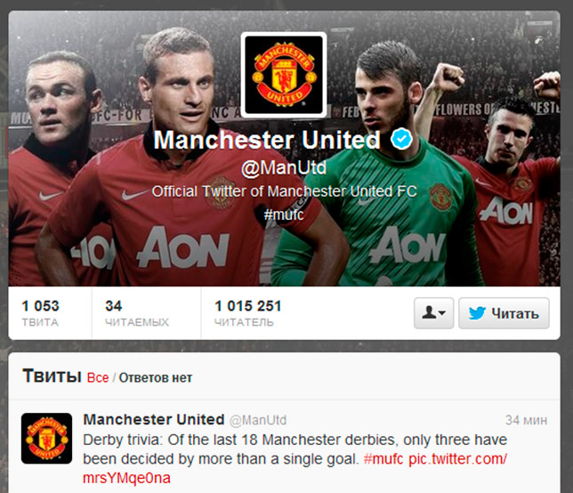The width and height of the screenshot is (573, 493).
Task: Click the Читать follow button
Action: (504, 313)
